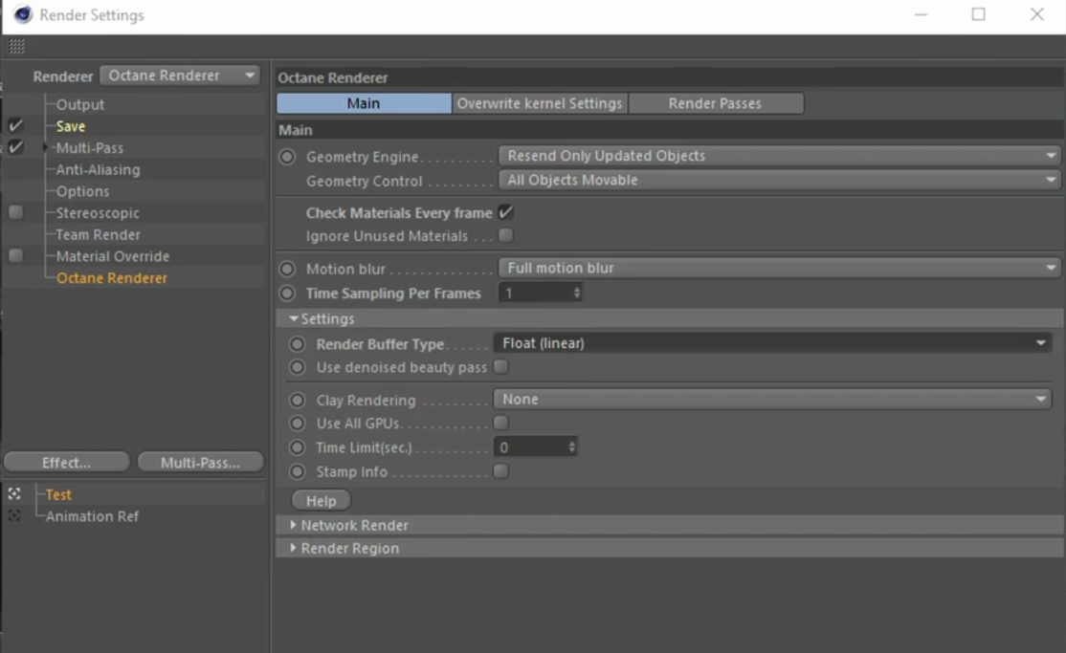This screenshot has height=653, width=1066.
Task: Click the Help button
Action: 321,501
